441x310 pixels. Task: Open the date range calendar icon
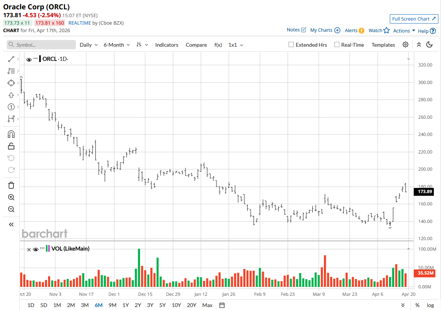coord(222,305)
